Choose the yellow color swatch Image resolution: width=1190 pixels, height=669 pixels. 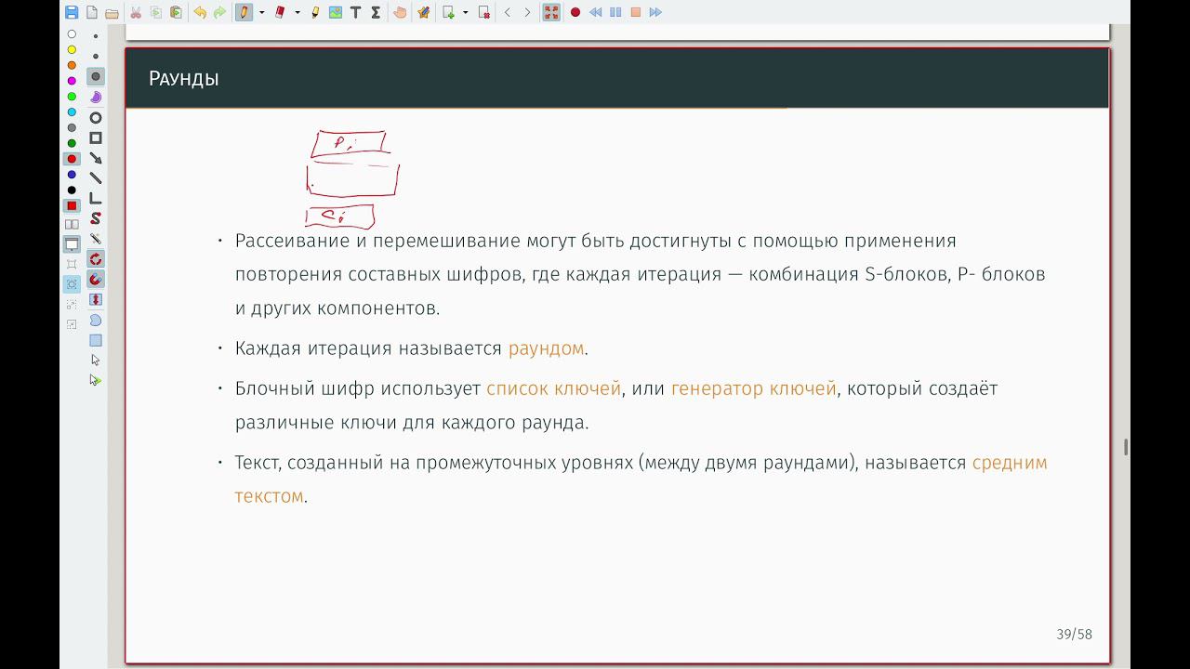point(72,50)
